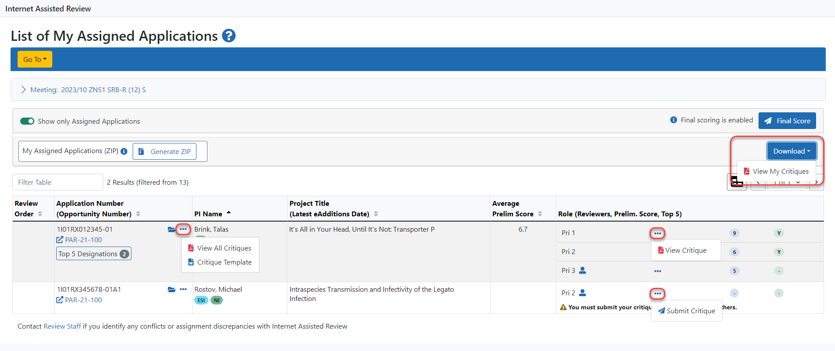Choose View All Critiques menu item
This screenshot has height=351, width=835.
[x=220, y=248]
